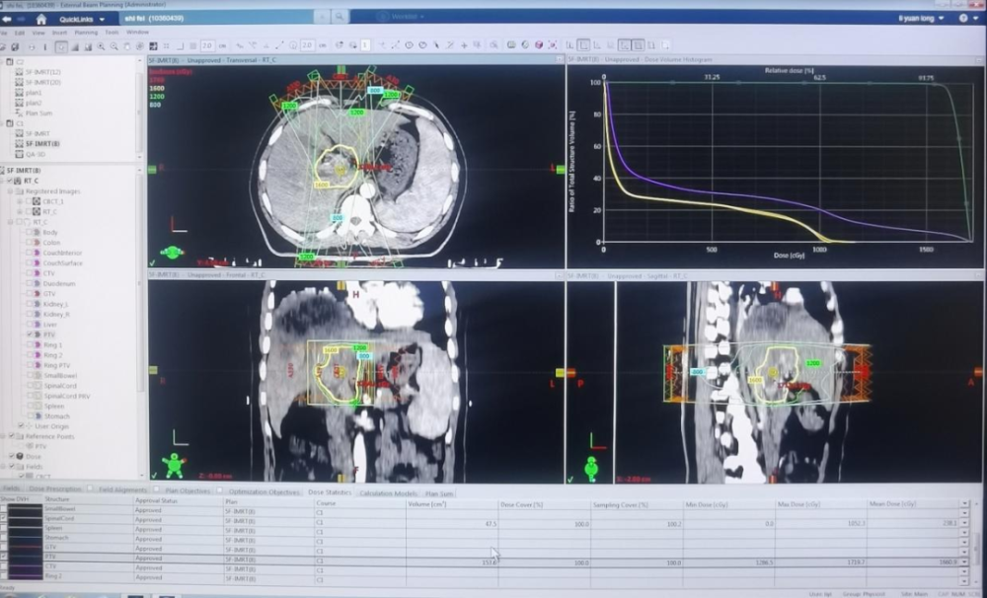Viewport: 987px width, 598px height.
Task: Click the outlined view layout toolbar icon
Action: pos(583,45)
